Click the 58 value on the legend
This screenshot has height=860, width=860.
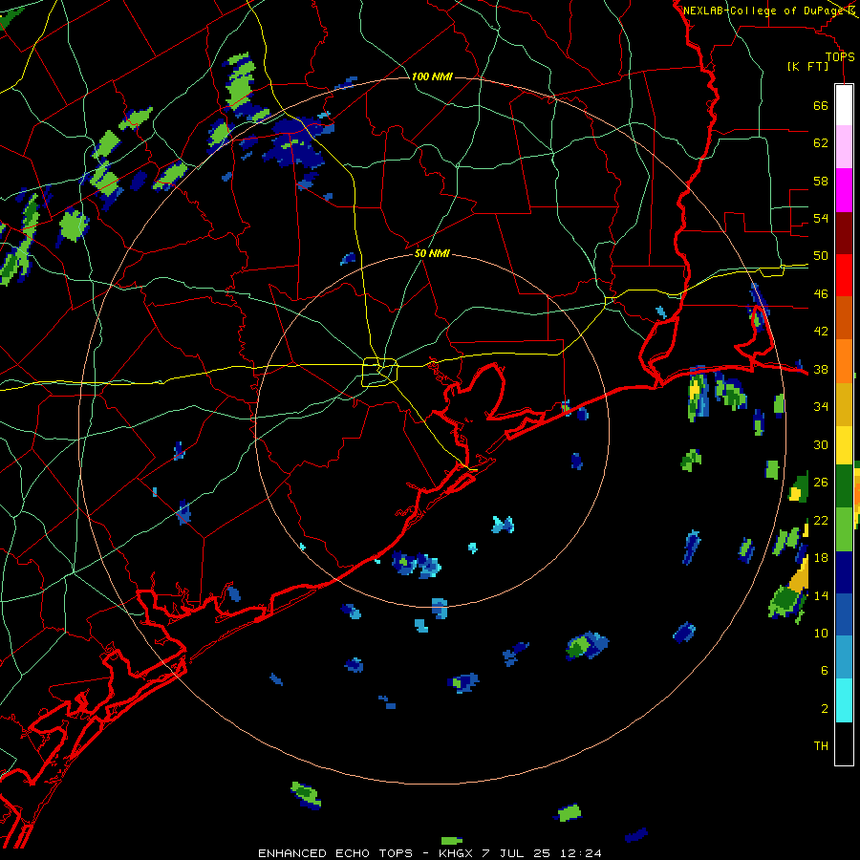[821, 181]
